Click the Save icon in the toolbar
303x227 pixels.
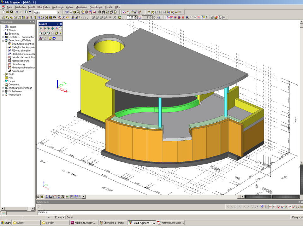[11, 12]
